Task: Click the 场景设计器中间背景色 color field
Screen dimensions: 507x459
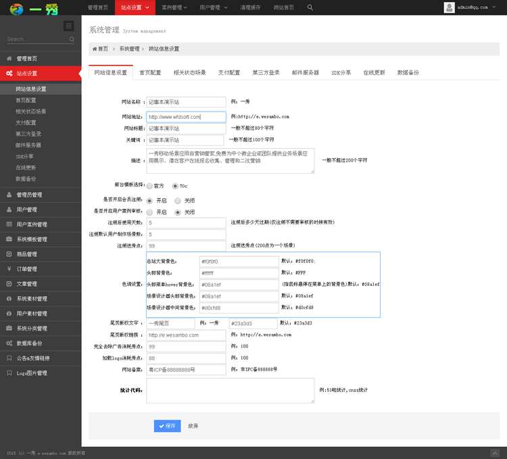Action: 239,308
